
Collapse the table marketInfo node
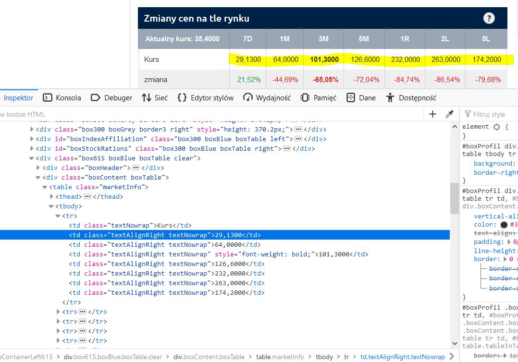click(x=45, y=187)
